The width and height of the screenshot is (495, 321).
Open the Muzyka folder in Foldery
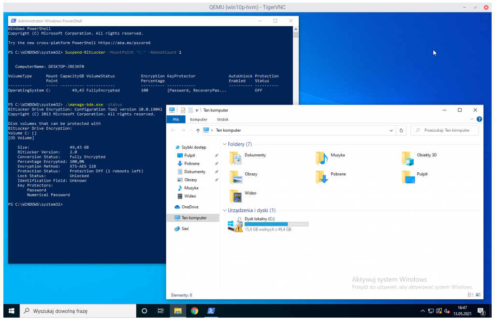pos(330,157)
